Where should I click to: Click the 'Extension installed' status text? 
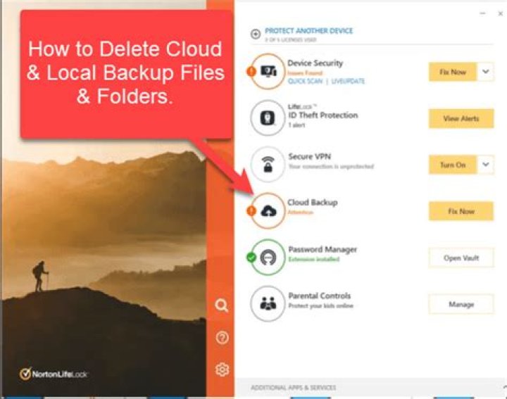313,259
